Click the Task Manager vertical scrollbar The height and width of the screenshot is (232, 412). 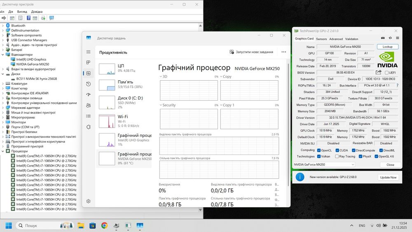tap(288, 125)
